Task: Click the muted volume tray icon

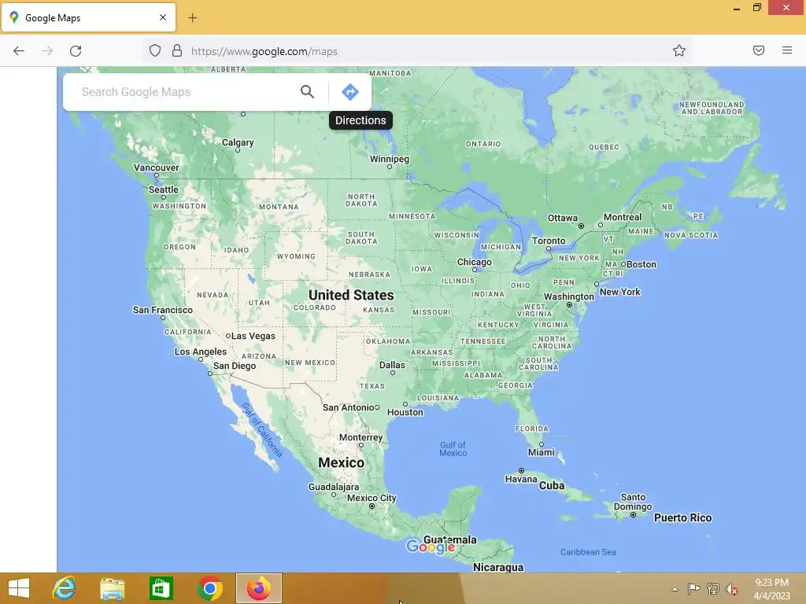Action: [732, 589]
